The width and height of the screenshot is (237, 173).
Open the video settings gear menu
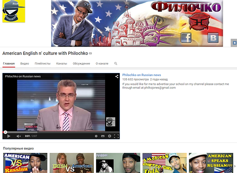(110, 136)
